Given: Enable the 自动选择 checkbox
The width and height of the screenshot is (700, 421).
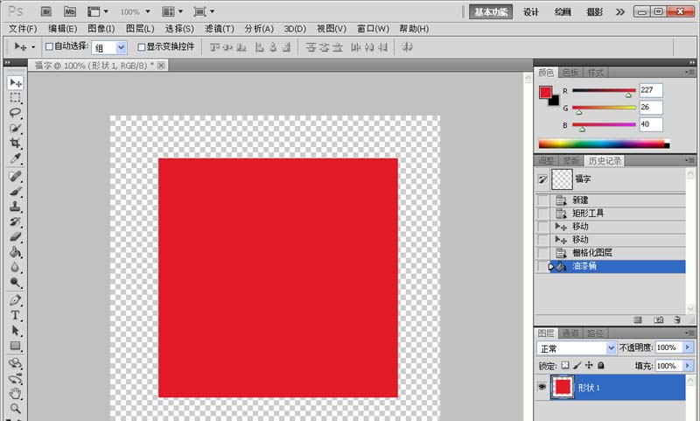Looking at the screenshot, I should [x=50, y=46].
